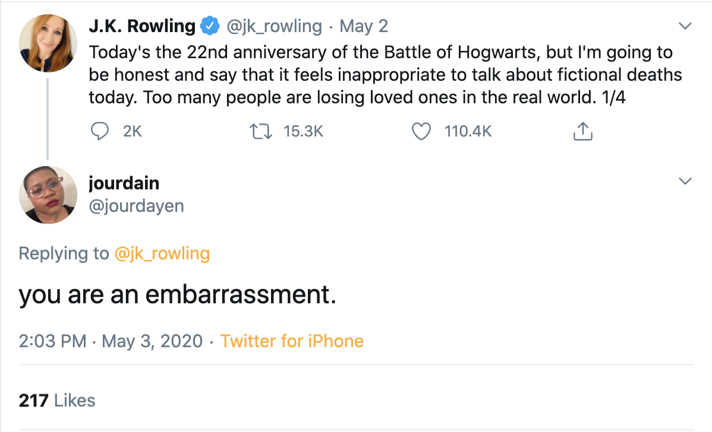This screenshot has width=712, height=432.
Task: Open J.K. Rowling's profile picture
Action: (x=48, y=43)
